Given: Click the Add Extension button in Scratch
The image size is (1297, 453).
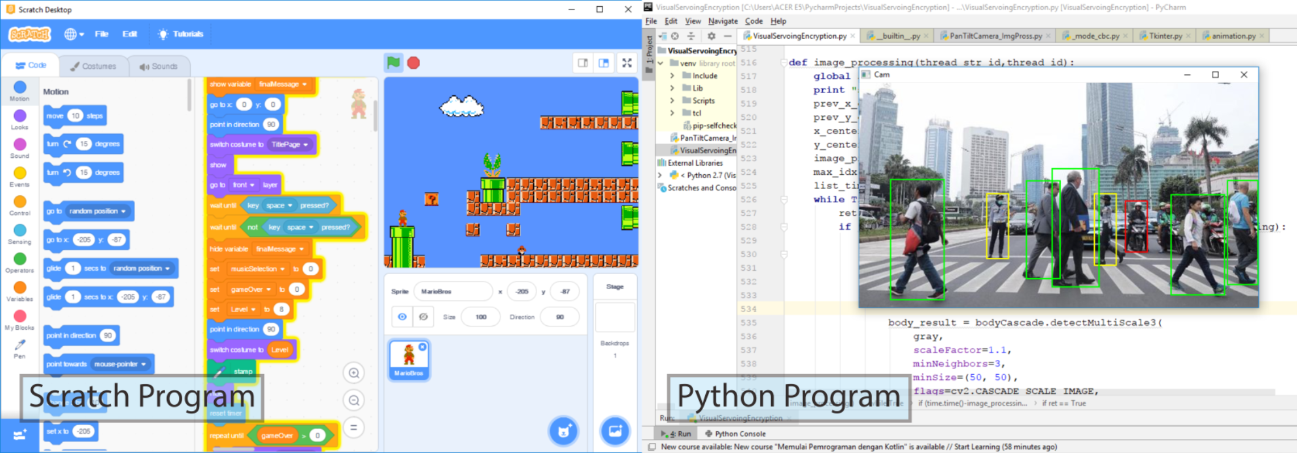Looking at the screenshot, I should [19, 435].
